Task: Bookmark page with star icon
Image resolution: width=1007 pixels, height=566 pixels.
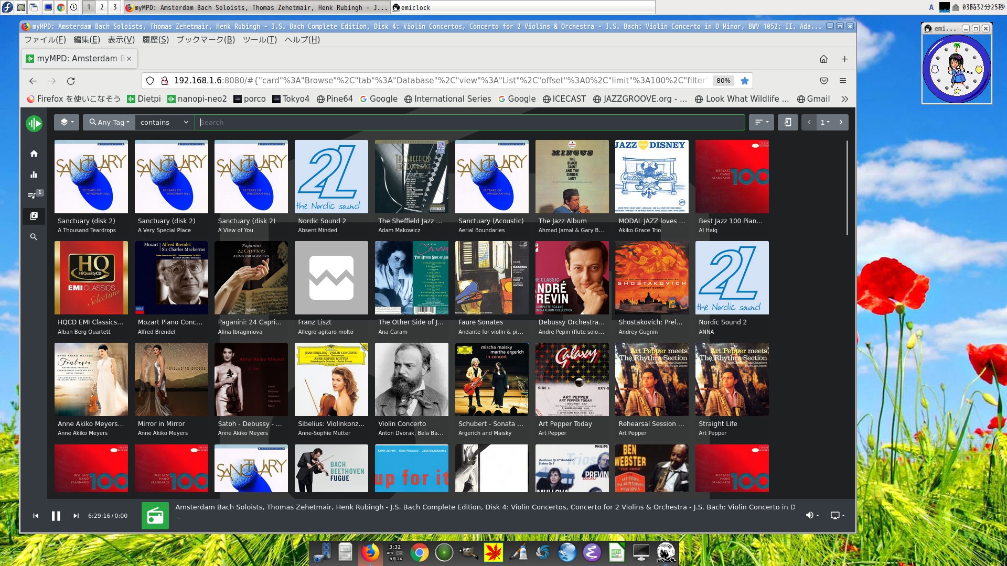Action: (744, 81)
